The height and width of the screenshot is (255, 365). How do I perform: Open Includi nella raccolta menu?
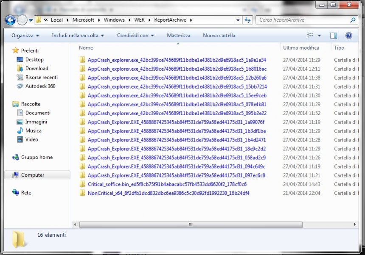pyautogui.click(x=78, y=36)
